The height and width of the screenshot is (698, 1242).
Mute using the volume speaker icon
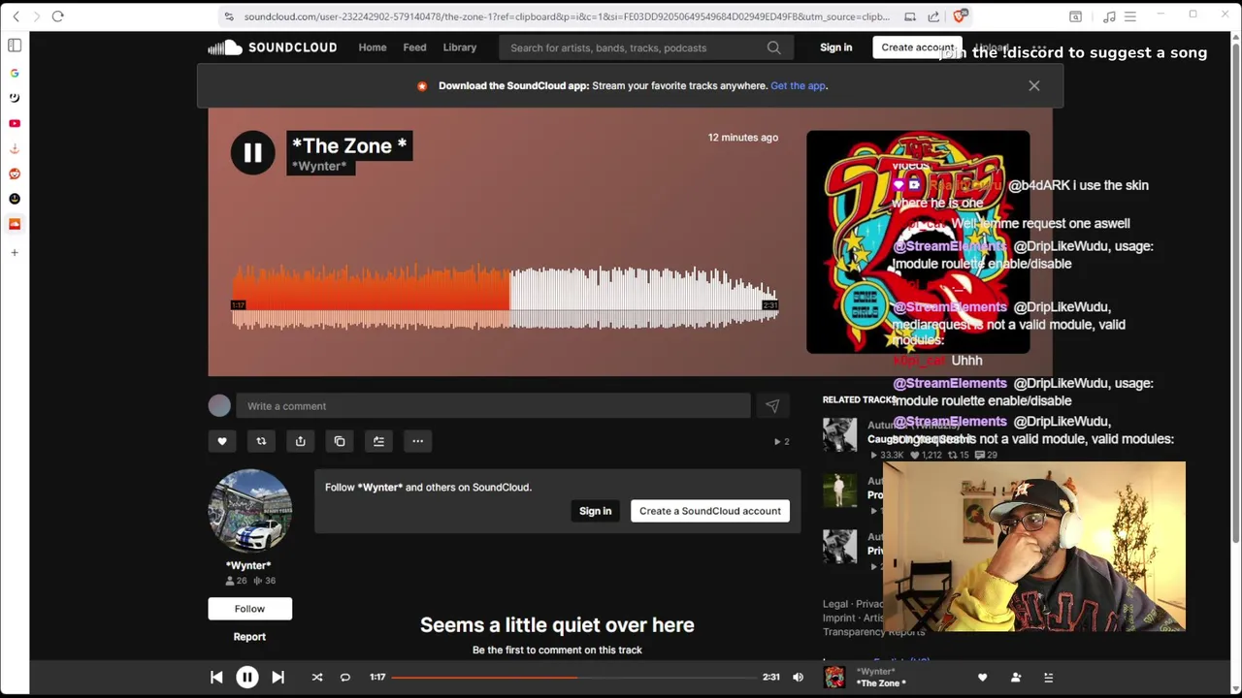click(x=798, y=678)
